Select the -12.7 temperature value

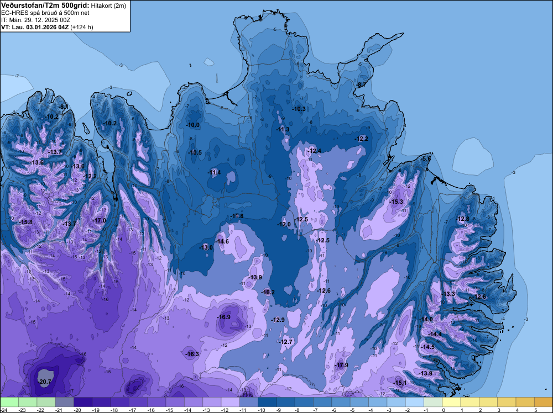coord(286,342)
